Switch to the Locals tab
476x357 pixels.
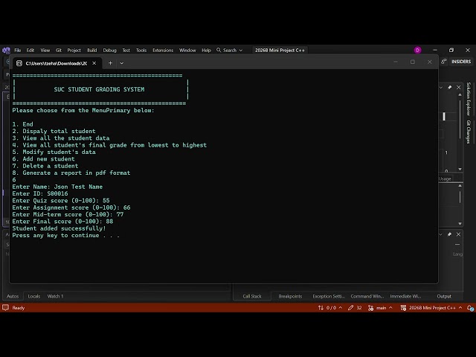(x=34, y=296)
